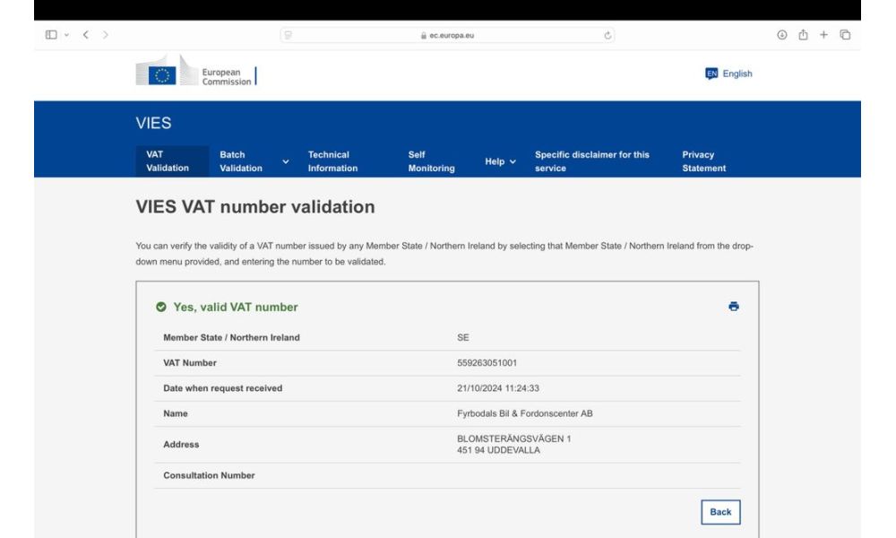
Task: Toggle the Safari sidebar icon
Action: pos(51,35)
